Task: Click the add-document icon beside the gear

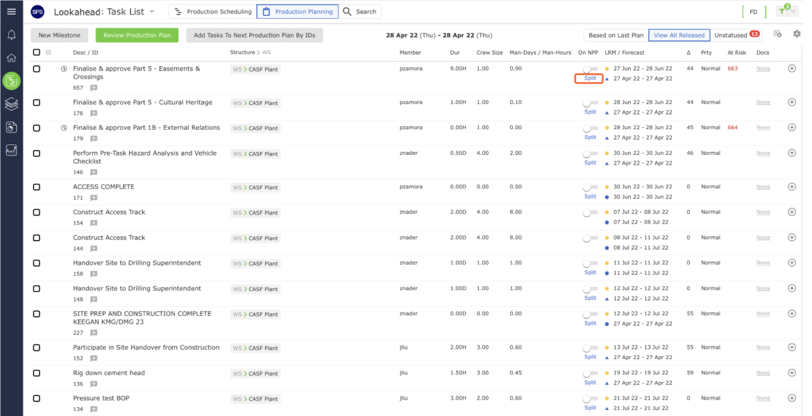Action: pos(777,33)
